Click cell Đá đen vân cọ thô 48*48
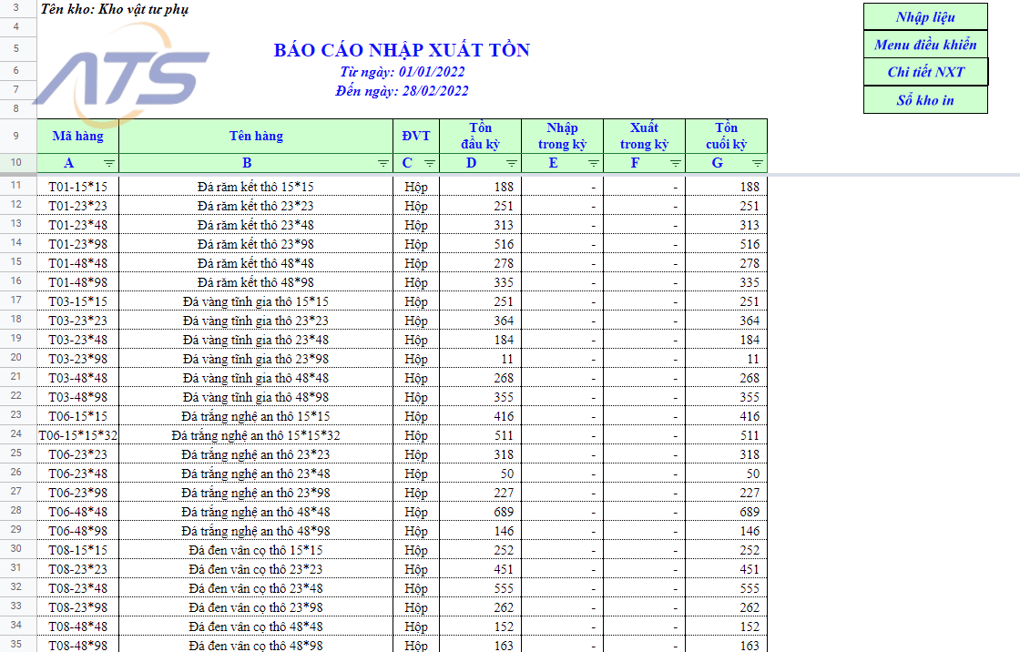The height and width of the screenshot is (652, 1020). 256,627
